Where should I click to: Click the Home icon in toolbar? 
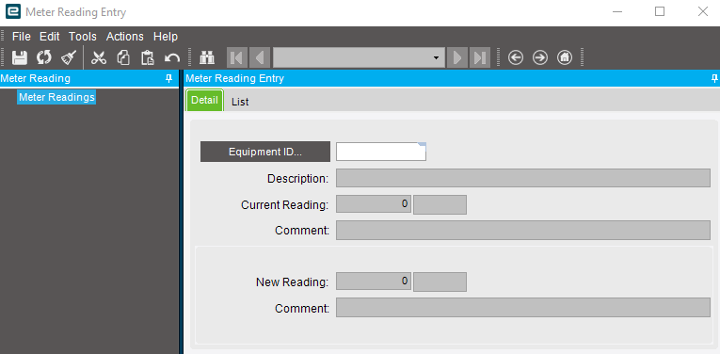click(565, 57)
